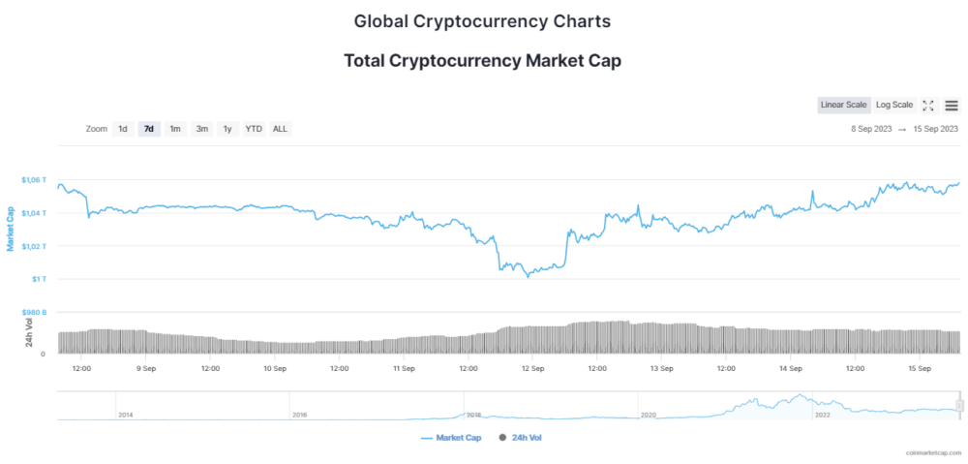
Task: Set zoom range to 1d
Action: (x=123, y=129)
